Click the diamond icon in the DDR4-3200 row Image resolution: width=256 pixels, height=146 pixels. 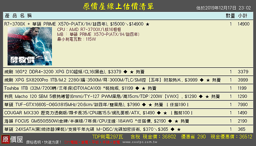(126, 72)
